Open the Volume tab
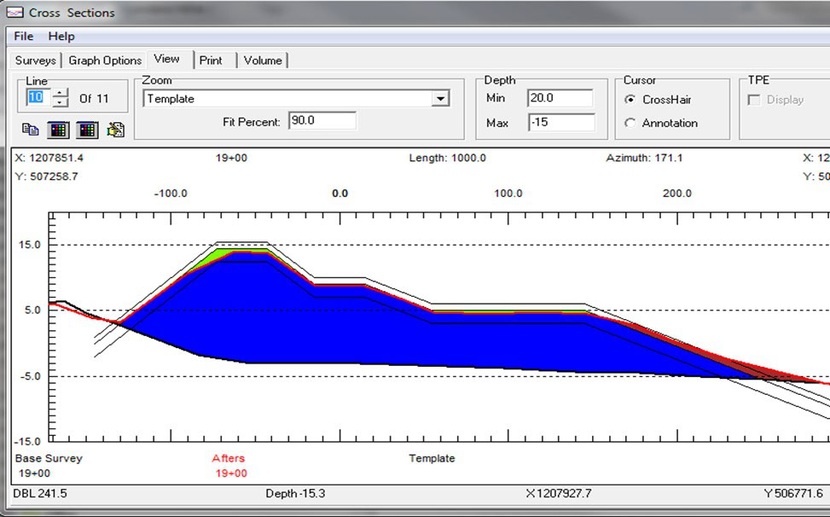Viewport: 830px width, 517px height. coord(263,61)
